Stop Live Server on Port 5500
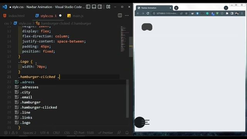This screenshot has height=139, width=247. click(x=84, y=133)
